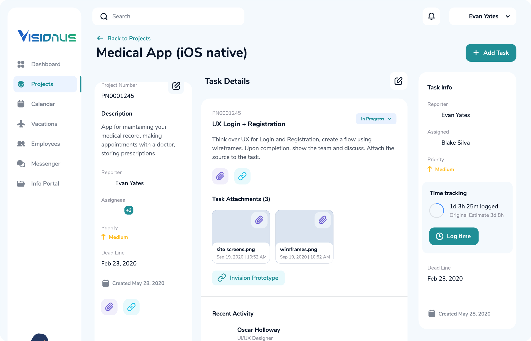
Task: Click the edit icon next to Project Number
Action: point(176,86)
